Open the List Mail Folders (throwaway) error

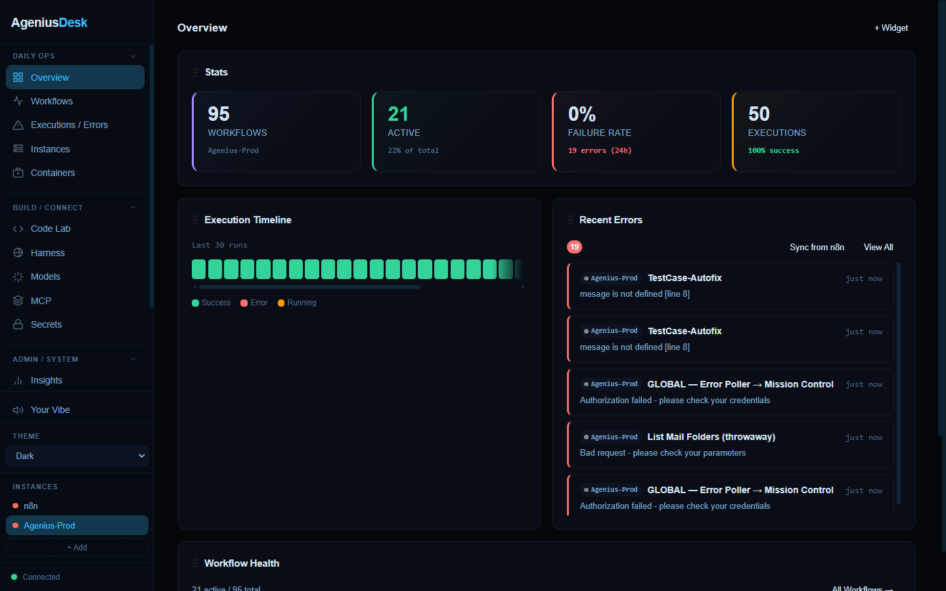(731, 445)
